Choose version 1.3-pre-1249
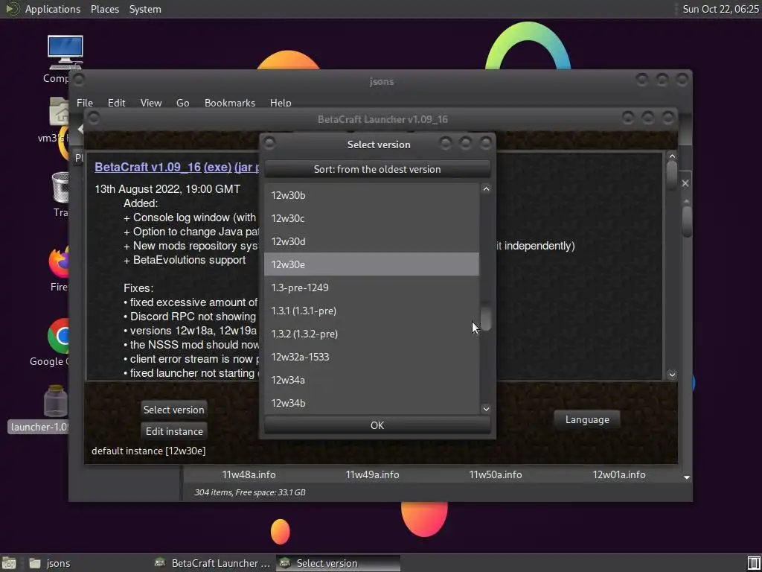 (x=371, y=287)
